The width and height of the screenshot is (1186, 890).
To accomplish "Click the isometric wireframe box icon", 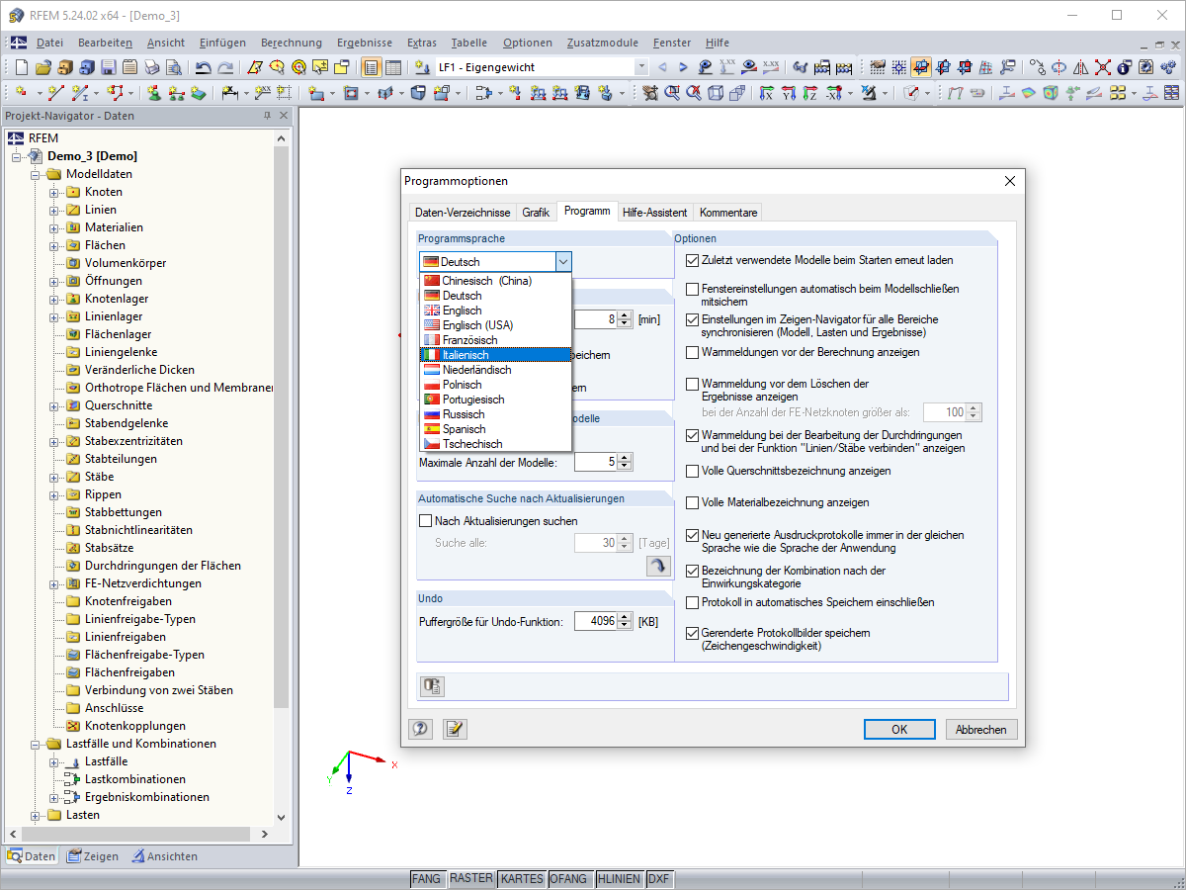I will click(x=715, y=93).
